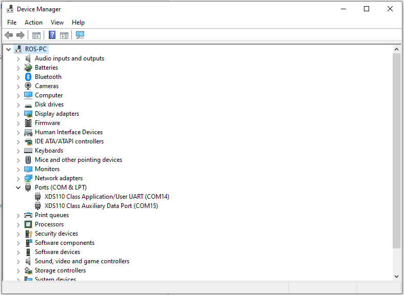
Task: Click the Mice and other pointing devices icon
Action: point(28,160)
